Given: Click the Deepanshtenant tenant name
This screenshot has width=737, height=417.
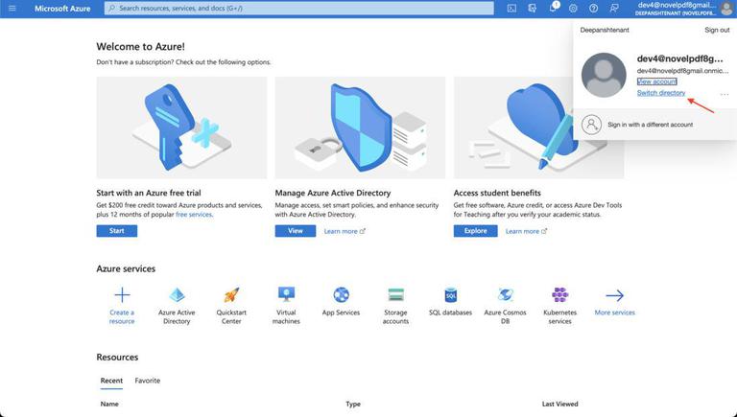Looking at the screenshot, I should pyautogui.click(x=605, y=30).
